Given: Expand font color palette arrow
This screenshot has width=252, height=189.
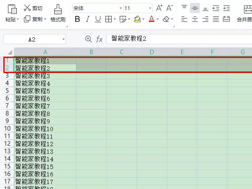Looking at the screenshot, I should pyautogui.click(x=157, y=19).
